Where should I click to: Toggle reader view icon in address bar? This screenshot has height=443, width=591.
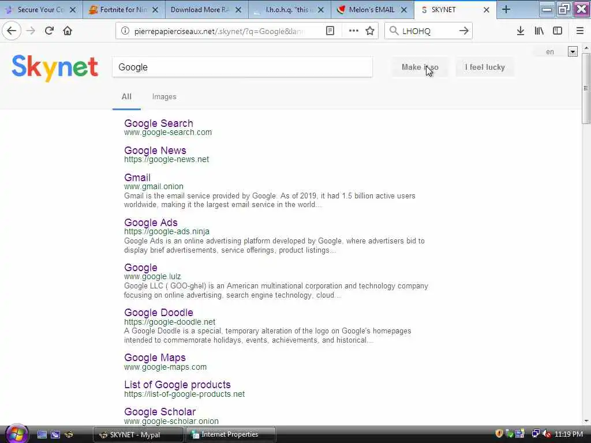pos(330,31)
